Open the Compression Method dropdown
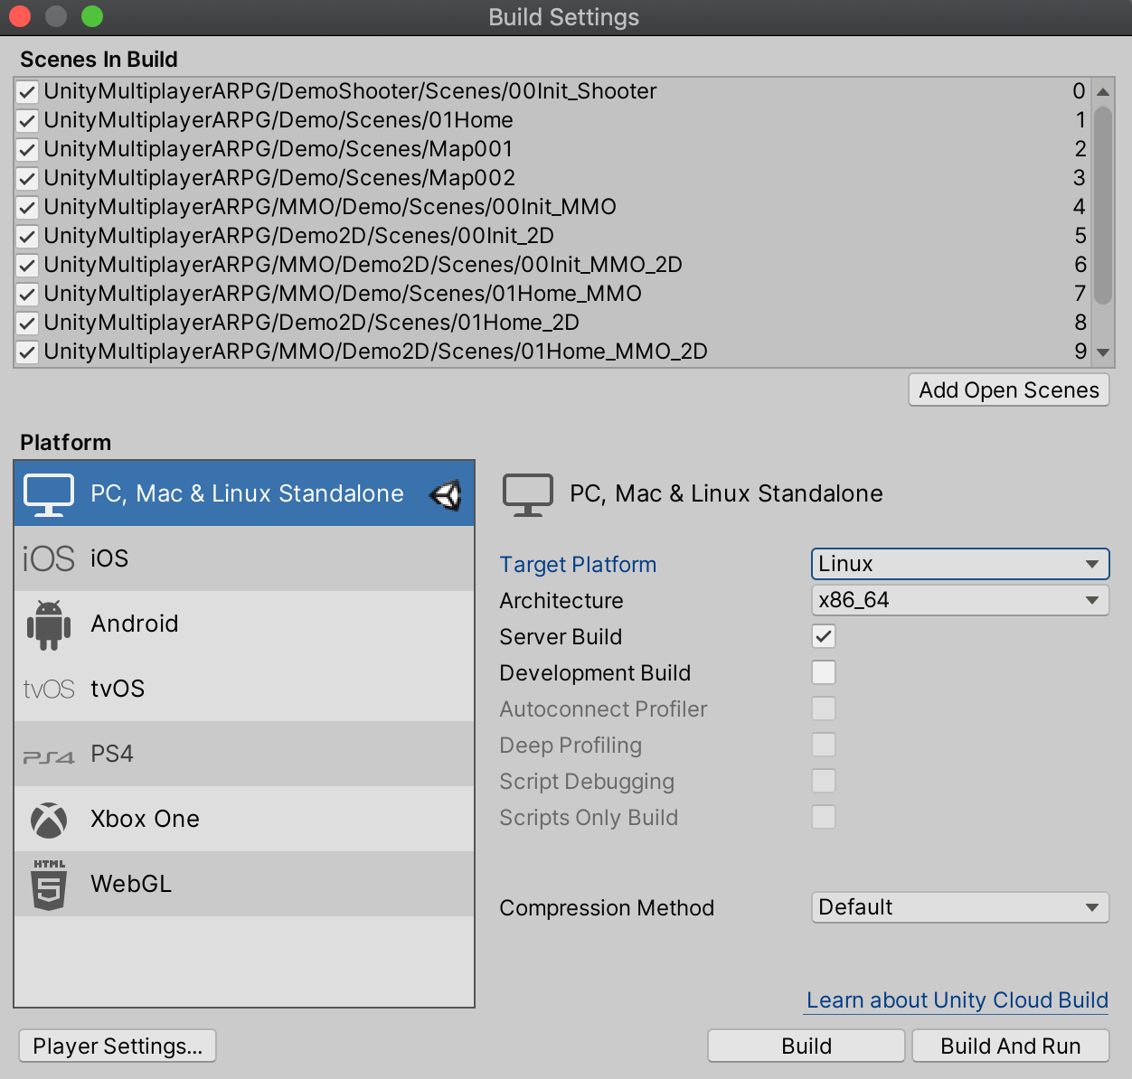This screenshot has width=1132, height=1079. [959, 907]
